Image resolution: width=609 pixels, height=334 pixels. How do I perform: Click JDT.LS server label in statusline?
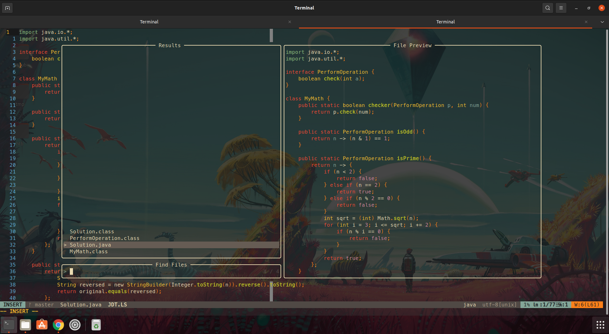click(117, 305)
